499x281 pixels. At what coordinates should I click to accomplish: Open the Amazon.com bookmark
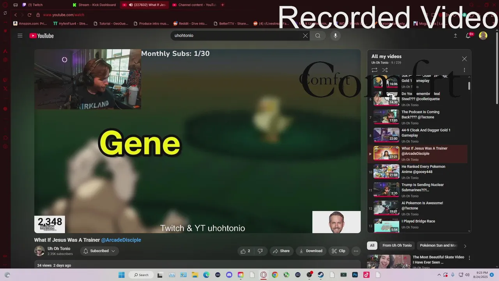(30, 23)
